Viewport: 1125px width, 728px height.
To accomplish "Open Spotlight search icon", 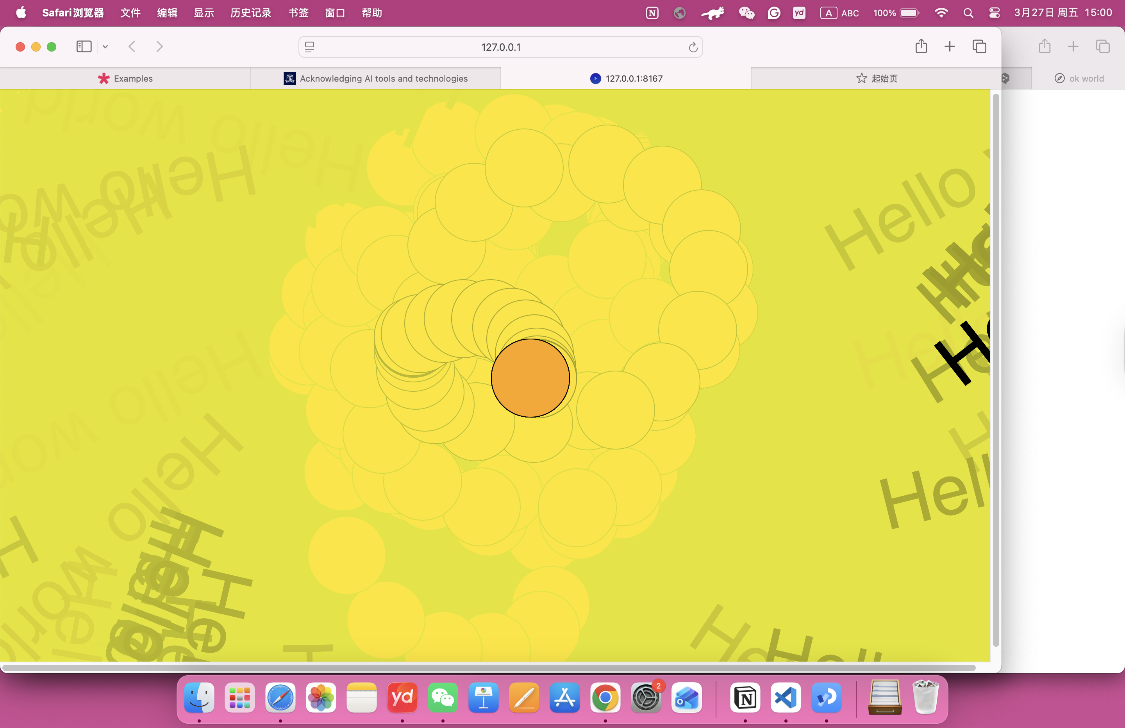I will coord(968,13).
